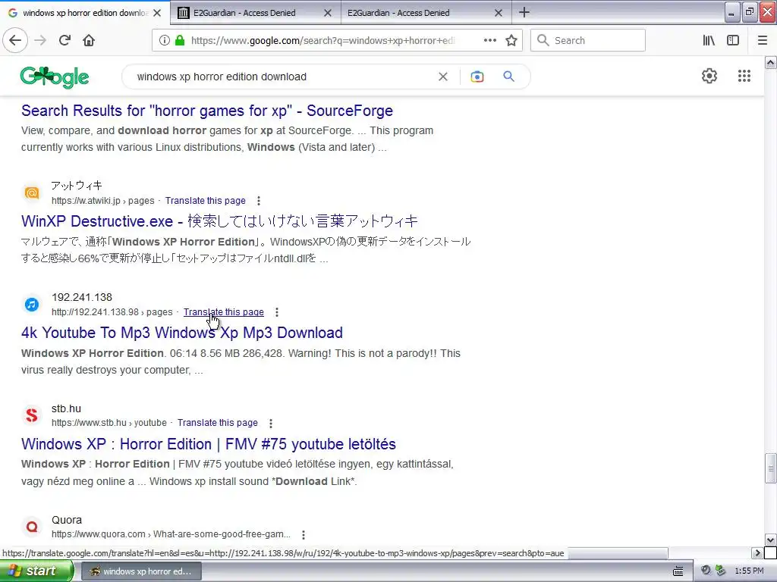Click the Firefox Search box
777x582 pixels.
point(588,40)
